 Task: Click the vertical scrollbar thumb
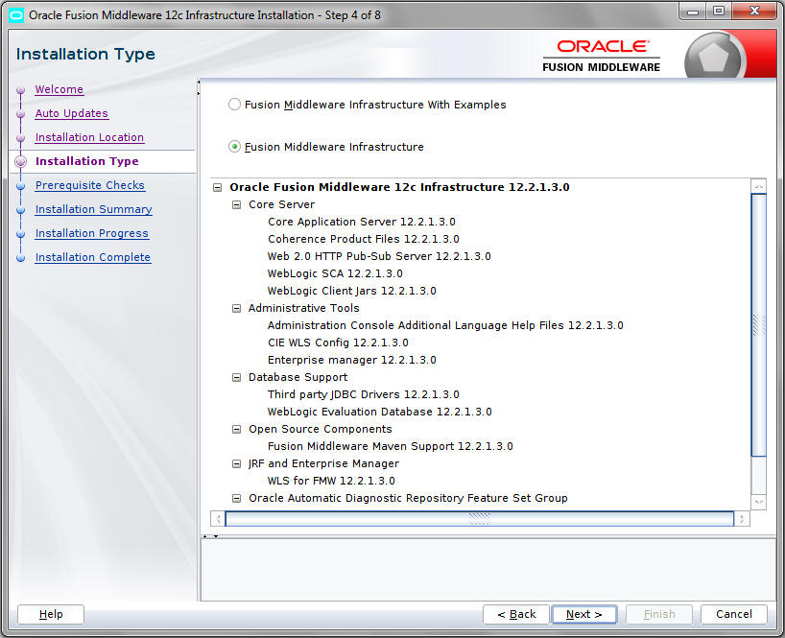pos(759,325)
